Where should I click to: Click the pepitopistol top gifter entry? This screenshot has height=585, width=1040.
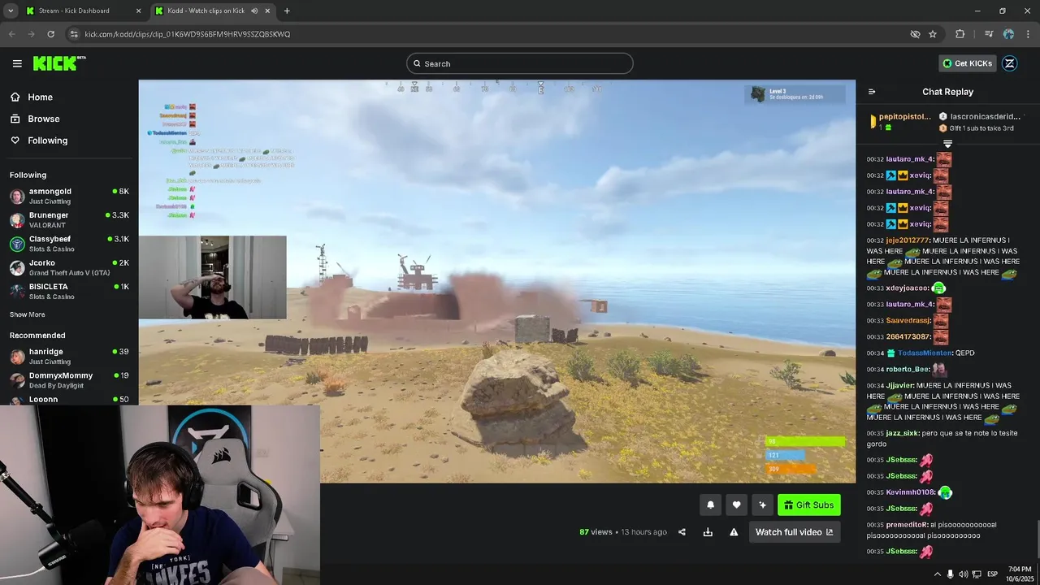pyautogui.click(x=899, y=122)
